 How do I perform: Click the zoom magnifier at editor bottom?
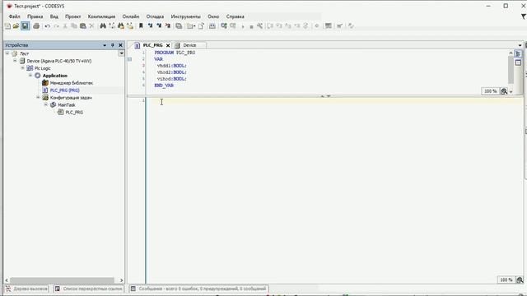tap(520, 280)
